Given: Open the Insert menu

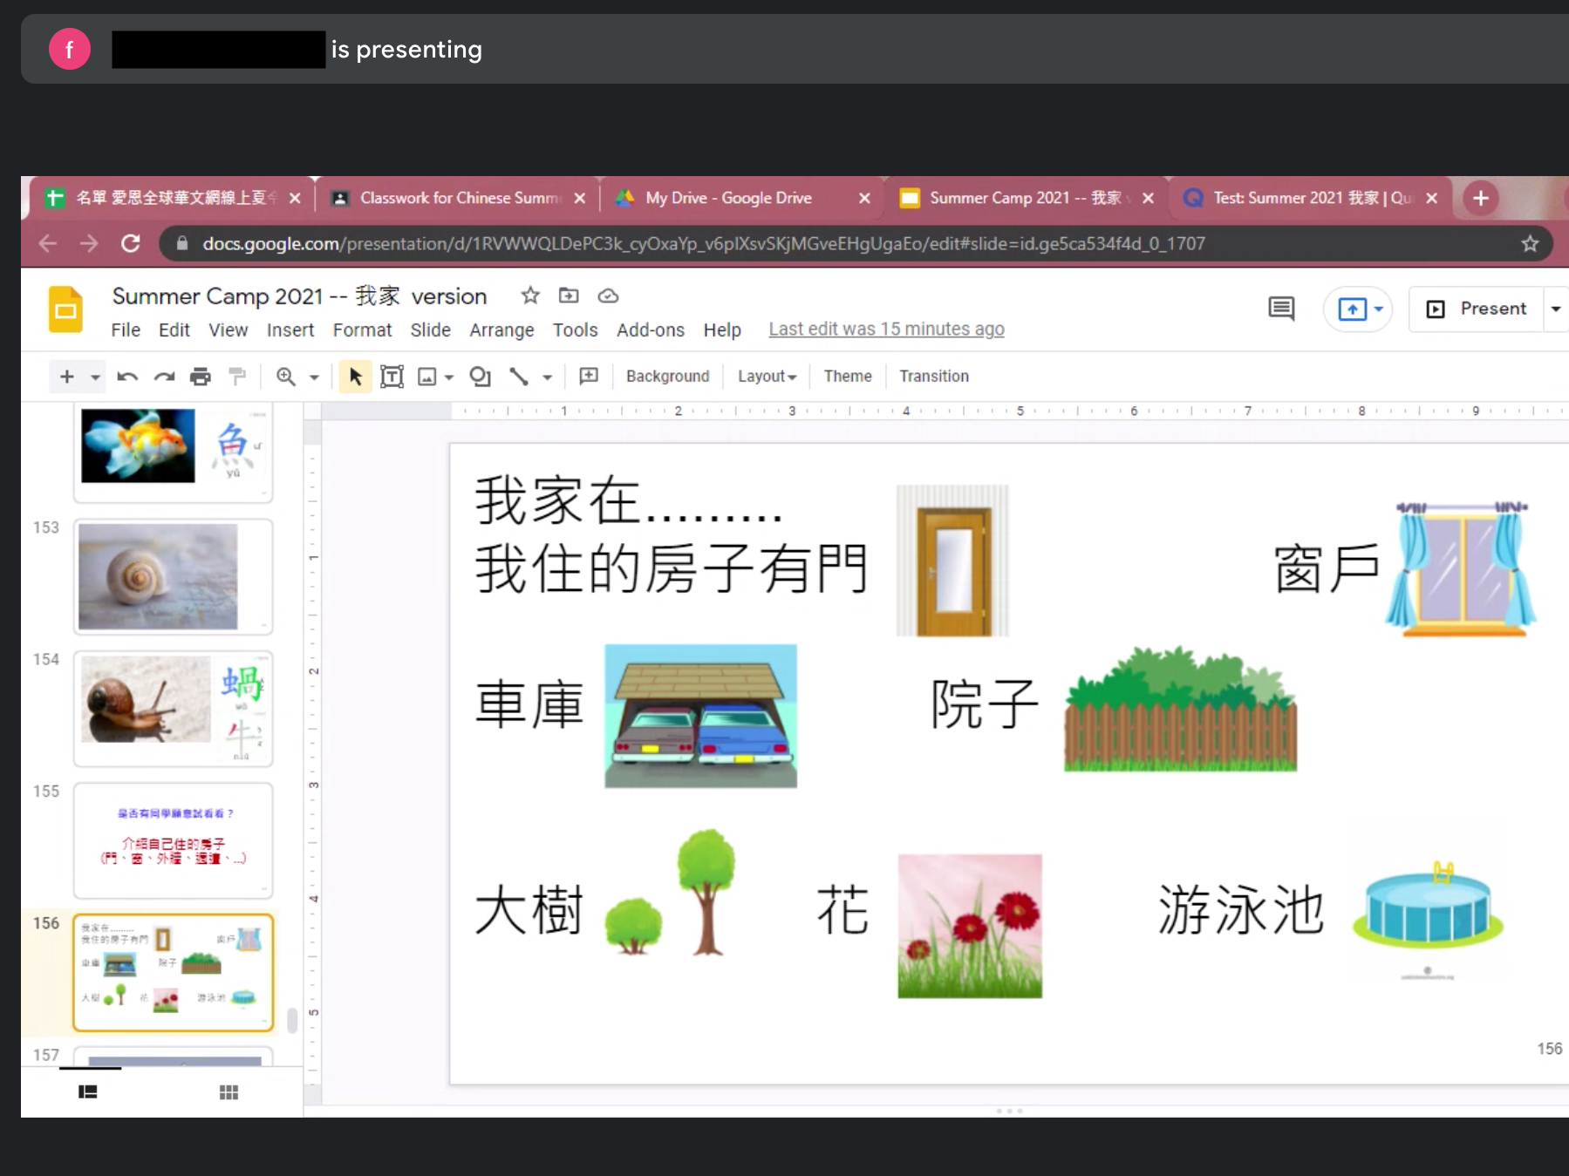Looking at the screenshot, I should coord(290,330).
